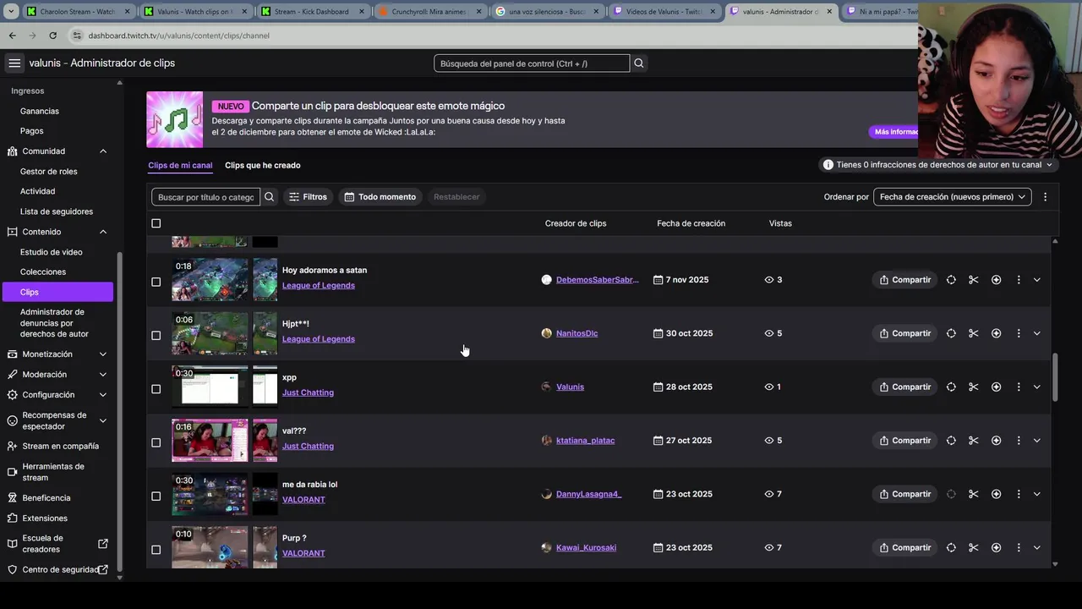
Task: Open the 'League of Legends' link under 'Hjpt**!'
Action: [319, 339]
